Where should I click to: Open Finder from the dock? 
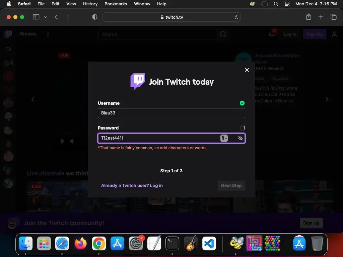25,244
